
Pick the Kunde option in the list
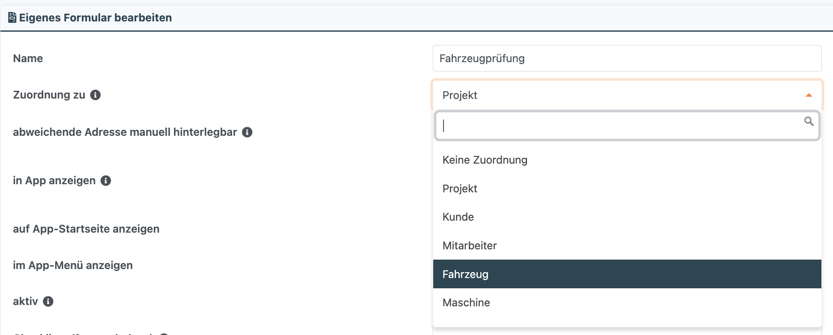(x=458, y=217)
